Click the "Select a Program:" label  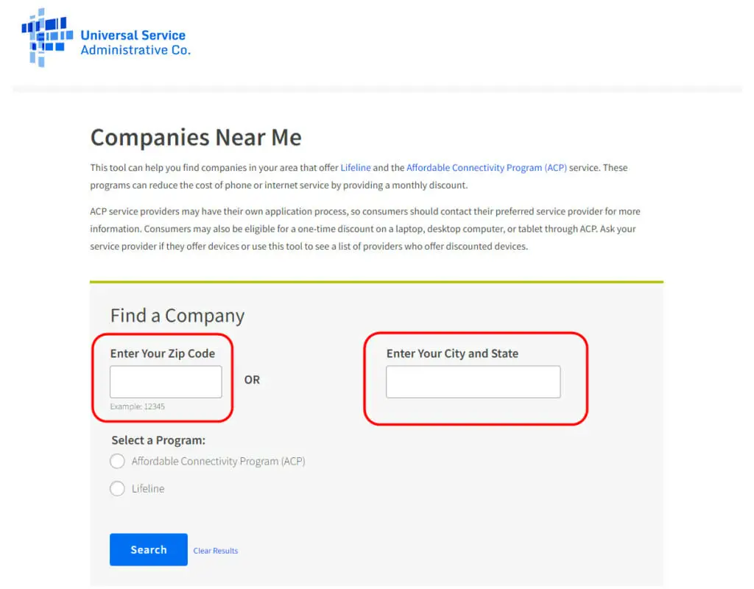point(158,440)
